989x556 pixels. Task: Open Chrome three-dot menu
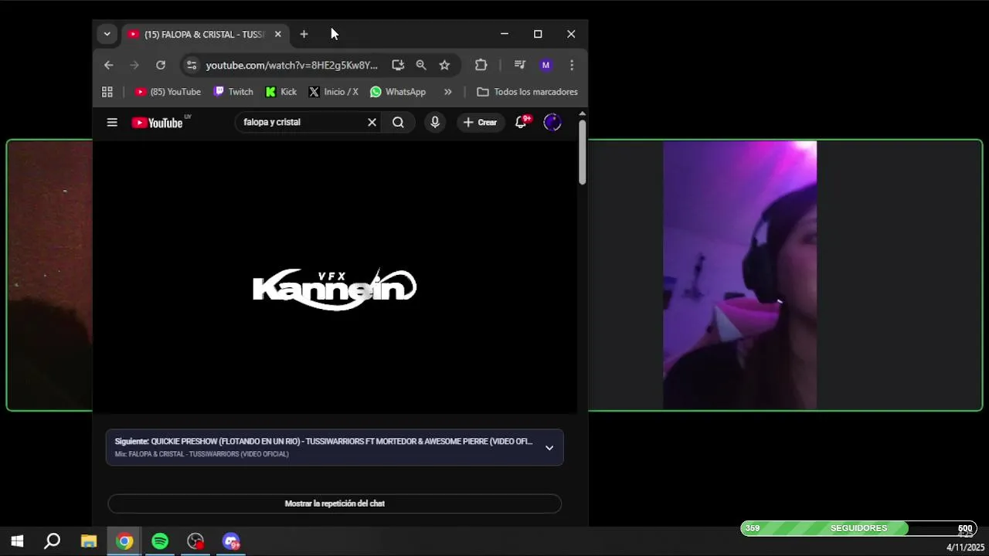click(572, 65)
